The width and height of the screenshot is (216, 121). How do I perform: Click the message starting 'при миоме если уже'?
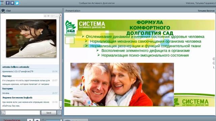26,104
